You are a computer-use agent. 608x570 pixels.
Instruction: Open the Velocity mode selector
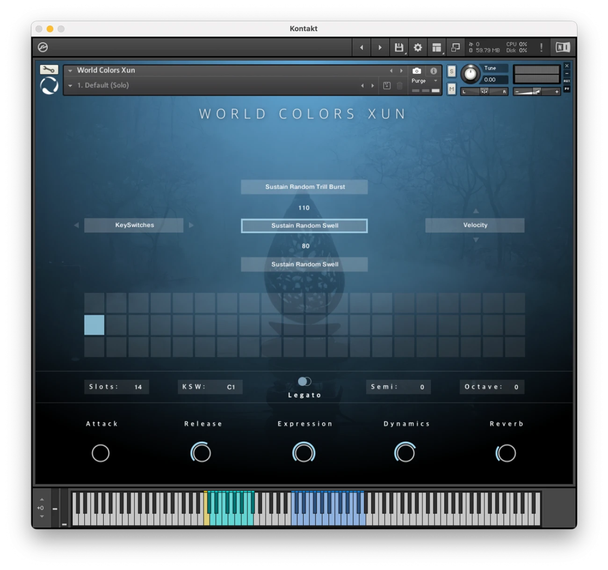[475, 225]
